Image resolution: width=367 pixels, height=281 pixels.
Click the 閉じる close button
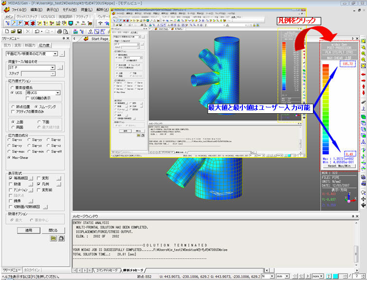pos(53,230)
